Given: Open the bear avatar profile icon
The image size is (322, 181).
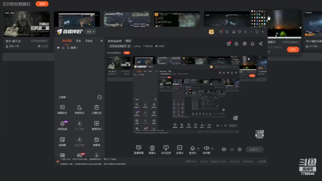Looking at the screenshot, I should [x=211, y=32].
